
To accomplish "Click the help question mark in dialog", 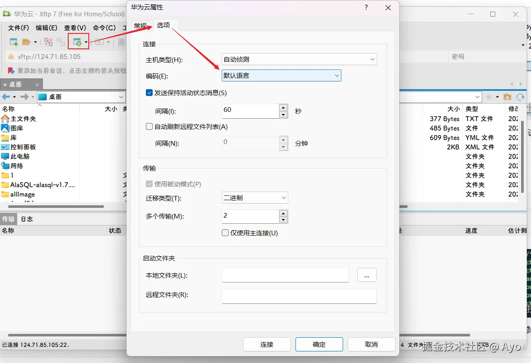I will [366, 8].
